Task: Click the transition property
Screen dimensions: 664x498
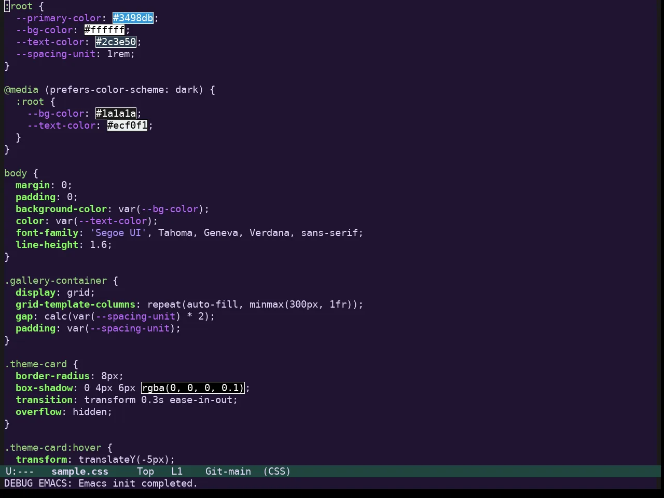Action: click(44, 400)
